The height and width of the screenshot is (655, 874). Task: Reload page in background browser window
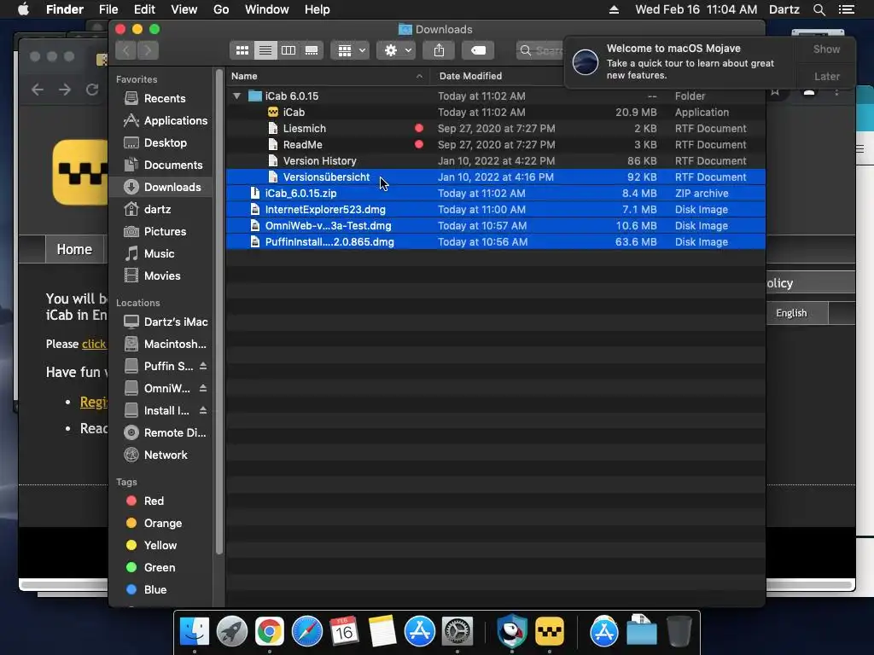(92, 89)
